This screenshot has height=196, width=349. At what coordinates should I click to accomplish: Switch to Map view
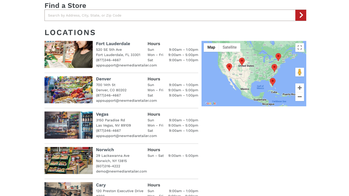pyautogui.click(x=211, y=47)
